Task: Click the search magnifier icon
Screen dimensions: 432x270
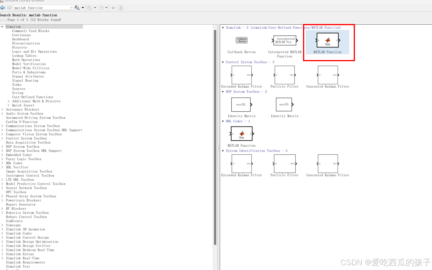Action: point(77,8)
